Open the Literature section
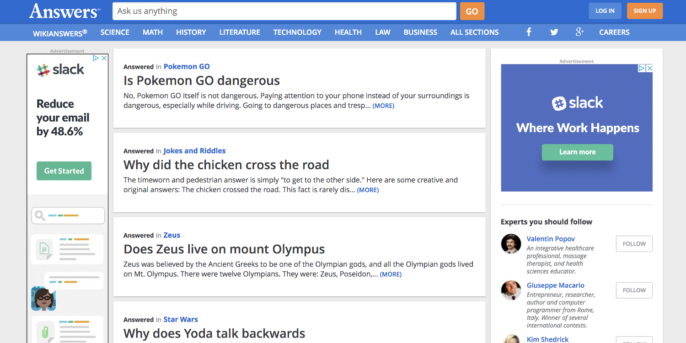The image size is (686, 343). pyautogui.click(x=240, y=32)
